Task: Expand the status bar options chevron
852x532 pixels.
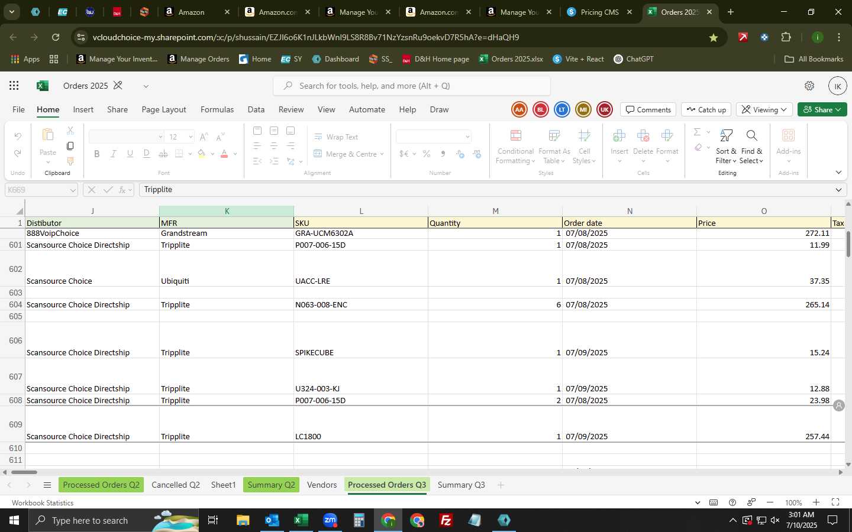Action: click(x=698, y=502)
